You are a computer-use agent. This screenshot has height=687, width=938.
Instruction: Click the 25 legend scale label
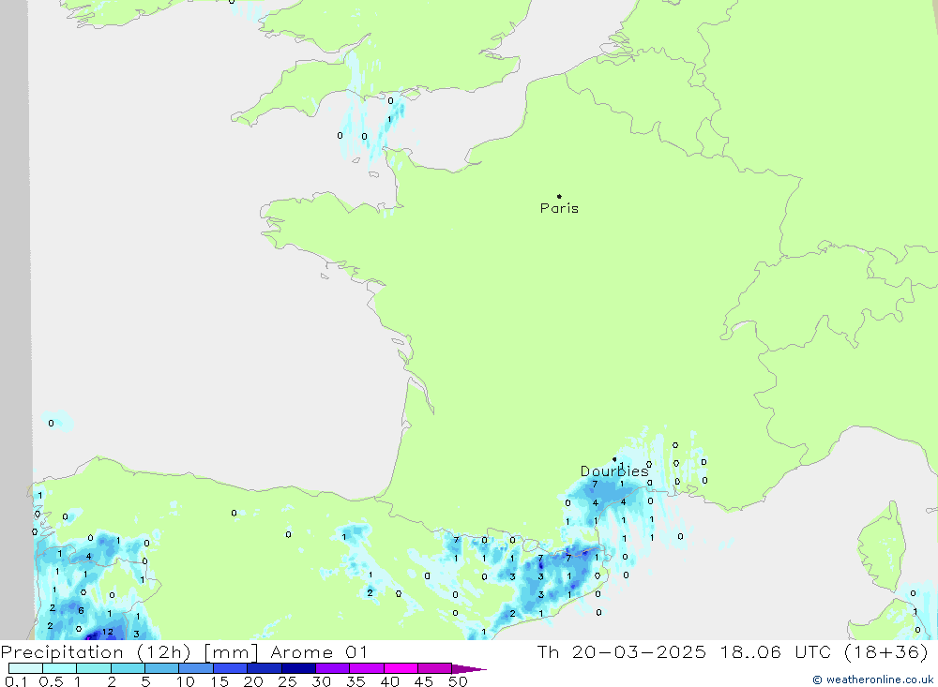tap(287, 681)
